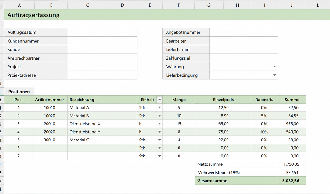The height and width of the screenshot is (194, 330).
Task: Expand unit dropdown in position 6 row
Action: (160, 148)
